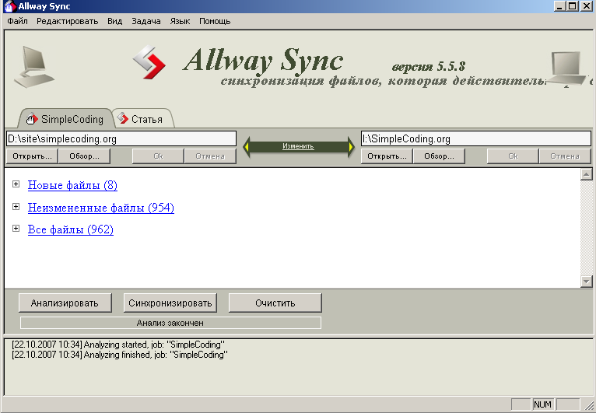Click right Ok button under I:\SimpleCoding.org

coord(513,156)
